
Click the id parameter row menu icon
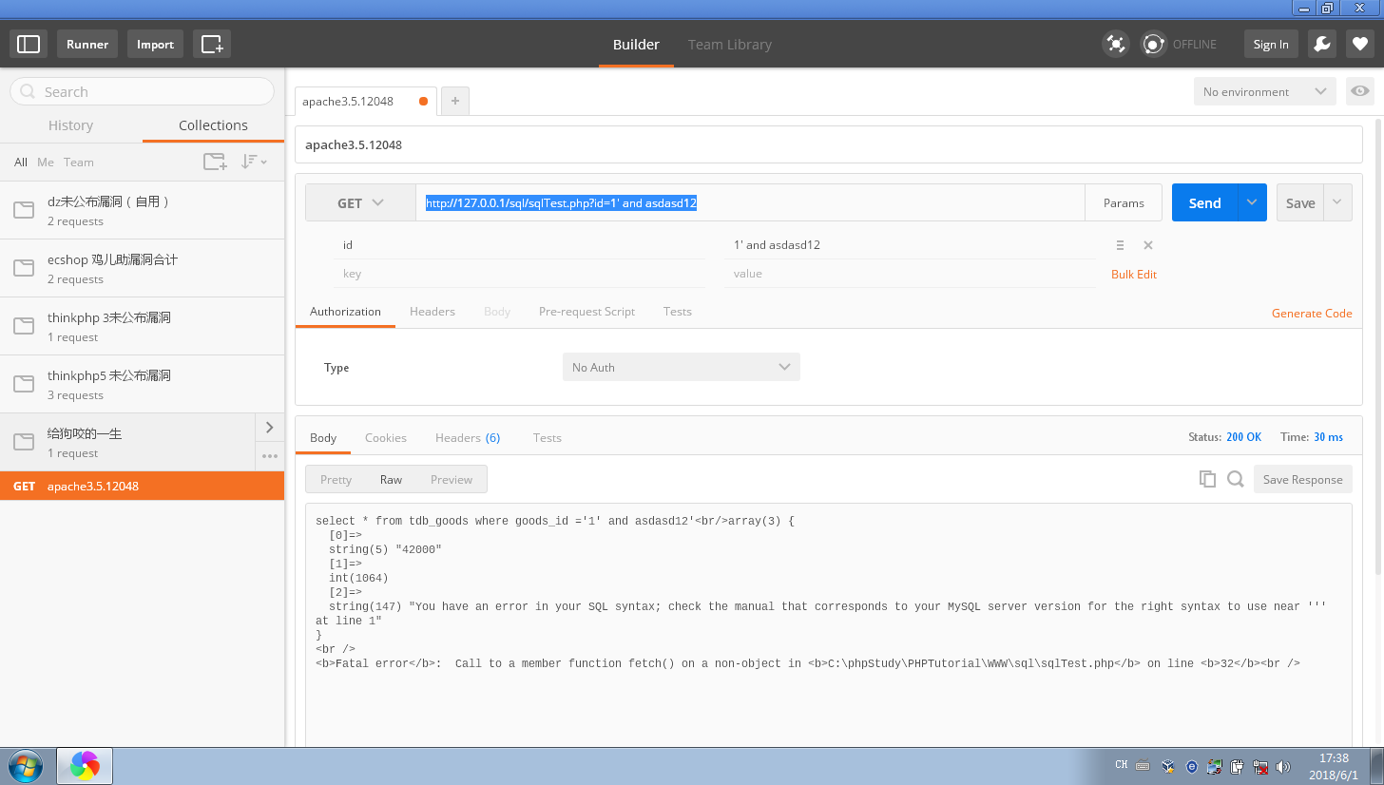[x=1120, y=245]
